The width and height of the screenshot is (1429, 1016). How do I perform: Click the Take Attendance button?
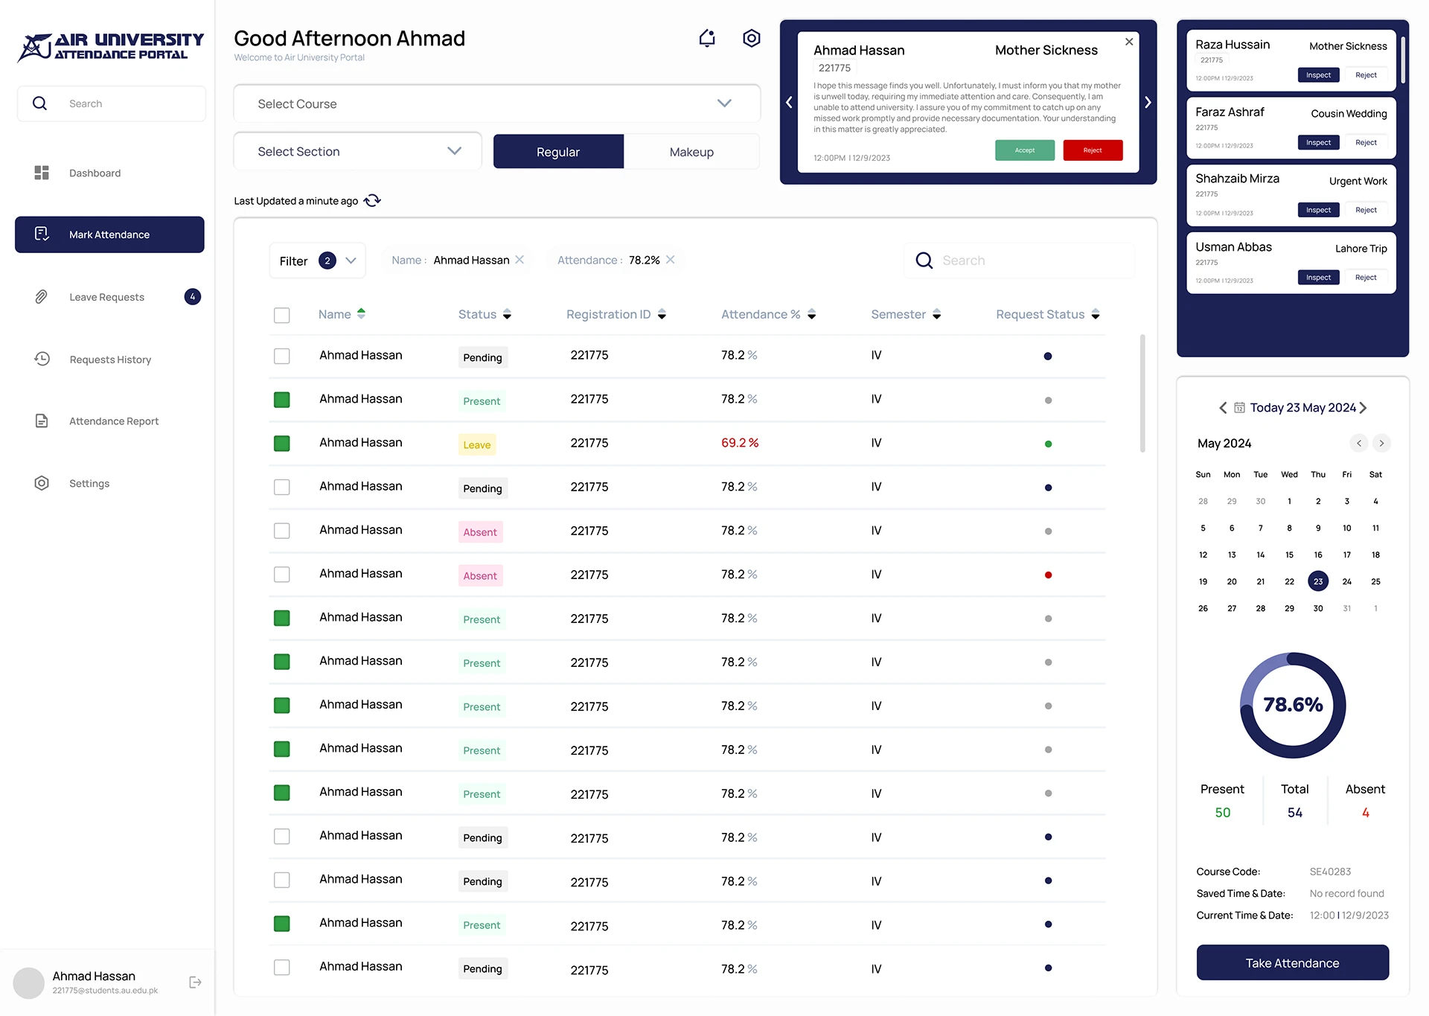(1293, 963)
